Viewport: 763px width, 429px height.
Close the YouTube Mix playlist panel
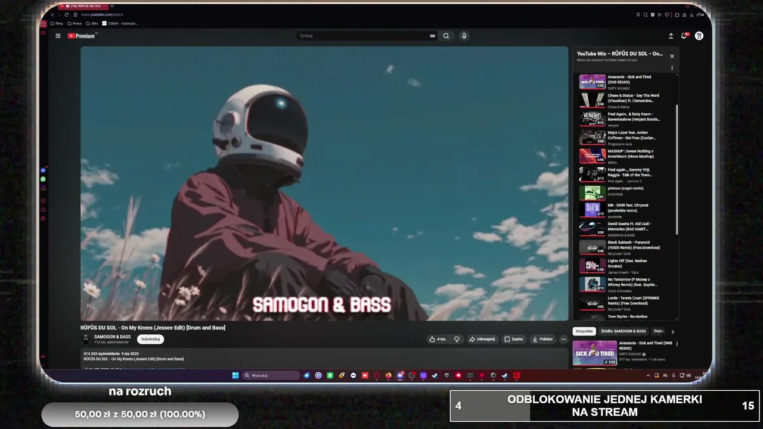tap(672, 56)
